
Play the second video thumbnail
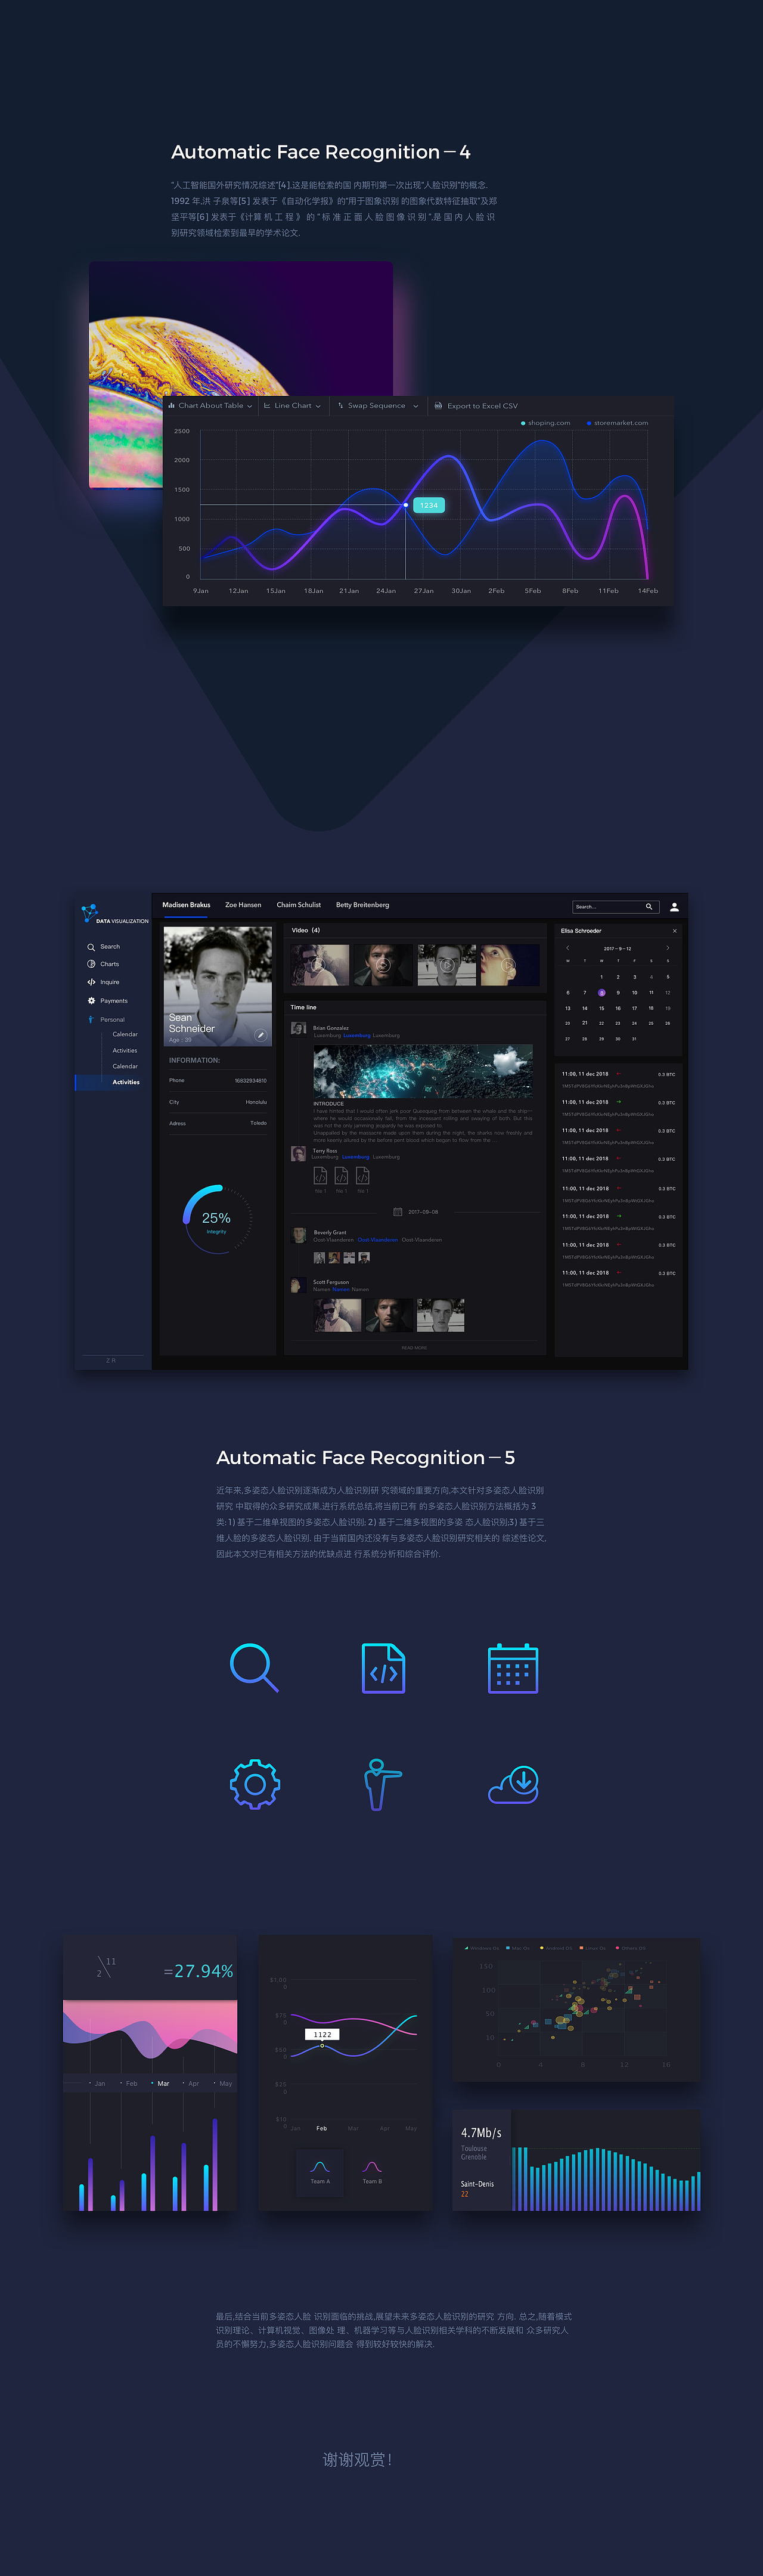point(383,966)
